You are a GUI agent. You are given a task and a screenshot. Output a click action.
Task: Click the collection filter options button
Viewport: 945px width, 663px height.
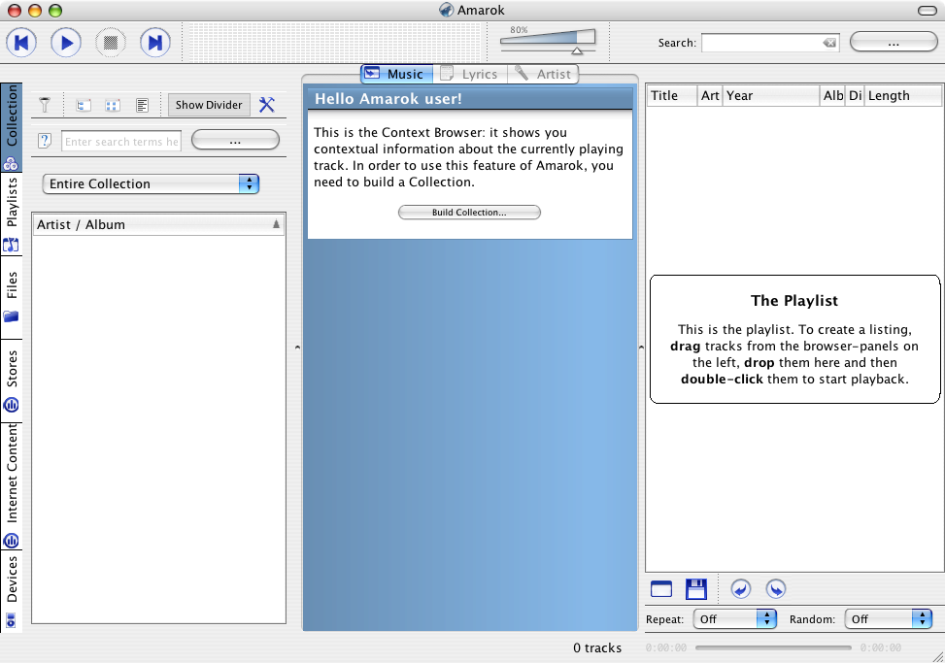tap(235, 141)
